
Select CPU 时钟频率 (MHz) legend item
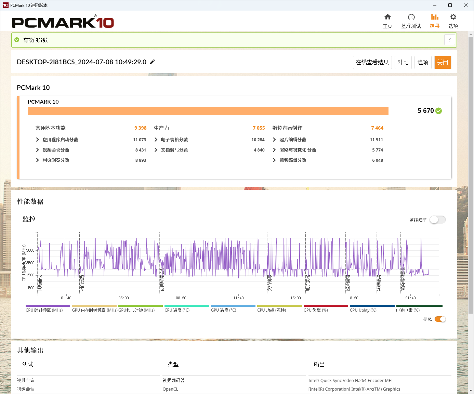pos(48,309)
